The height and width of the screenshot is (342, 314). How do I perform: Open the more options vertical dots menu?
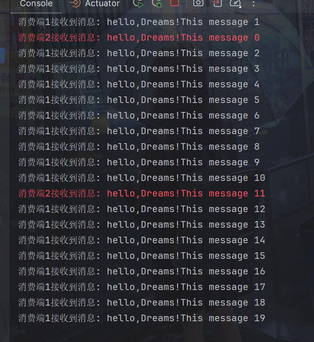coord(254,3)
